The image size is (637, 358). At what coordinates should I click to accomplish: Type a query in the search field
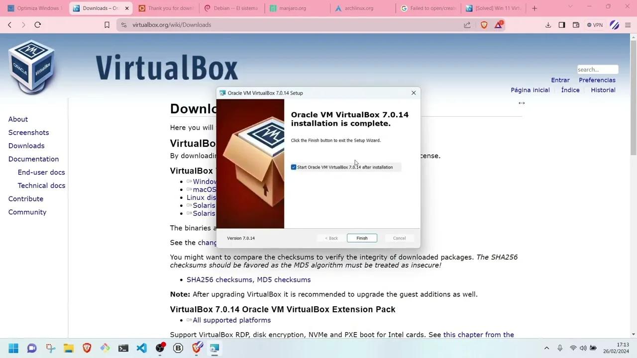pyautogui.click(x=597, y=70)
